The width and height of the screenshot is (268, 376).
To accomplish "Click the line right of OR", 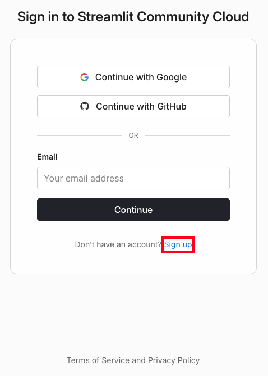I will point(187,135).
